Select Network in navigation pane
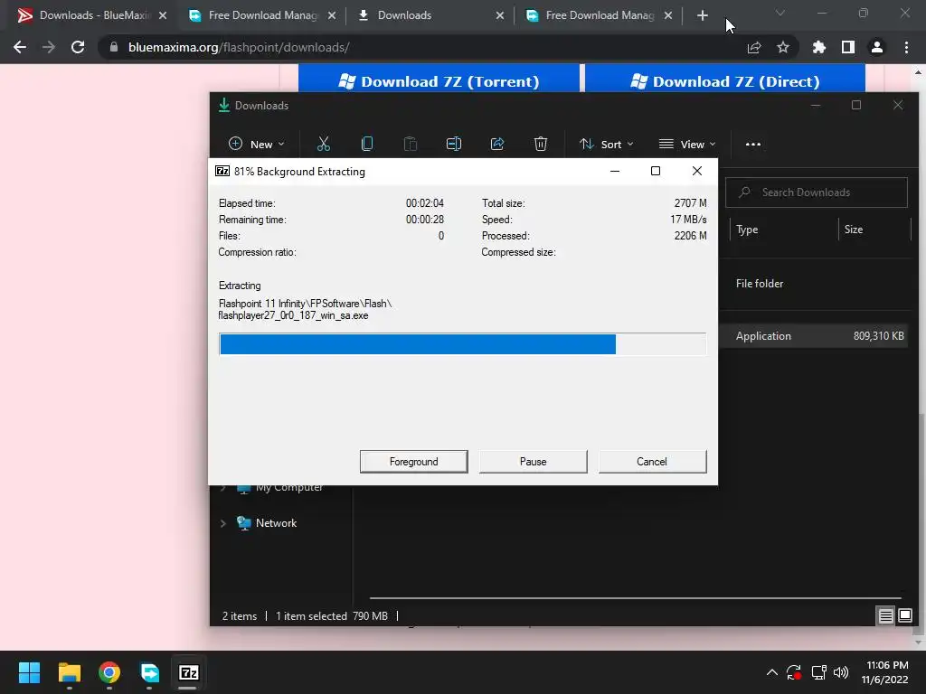Viewport: 926px width, 694px height. (x=276, y=523)
